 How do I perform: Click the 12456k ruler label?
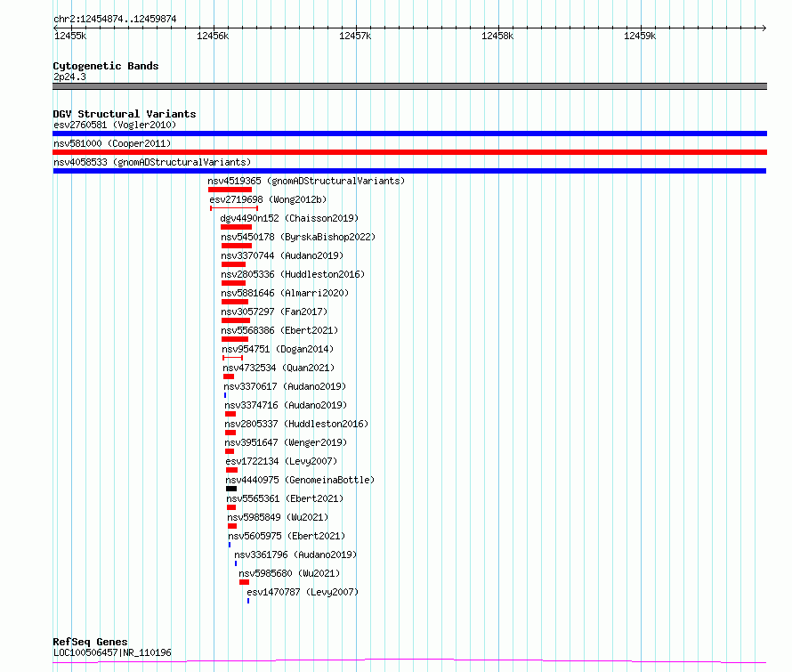213,36
